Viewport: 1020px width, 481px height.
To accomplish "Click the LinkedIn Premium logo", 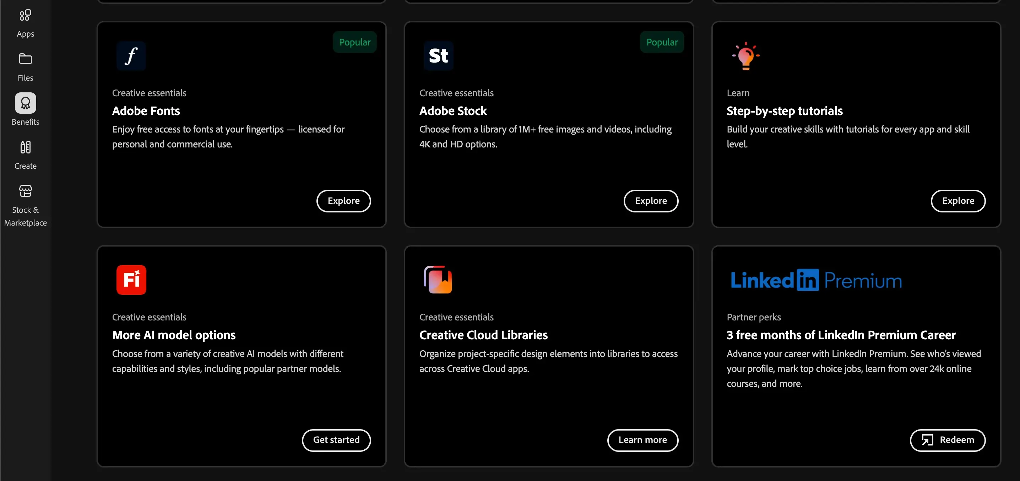I will tap(816, 280).
